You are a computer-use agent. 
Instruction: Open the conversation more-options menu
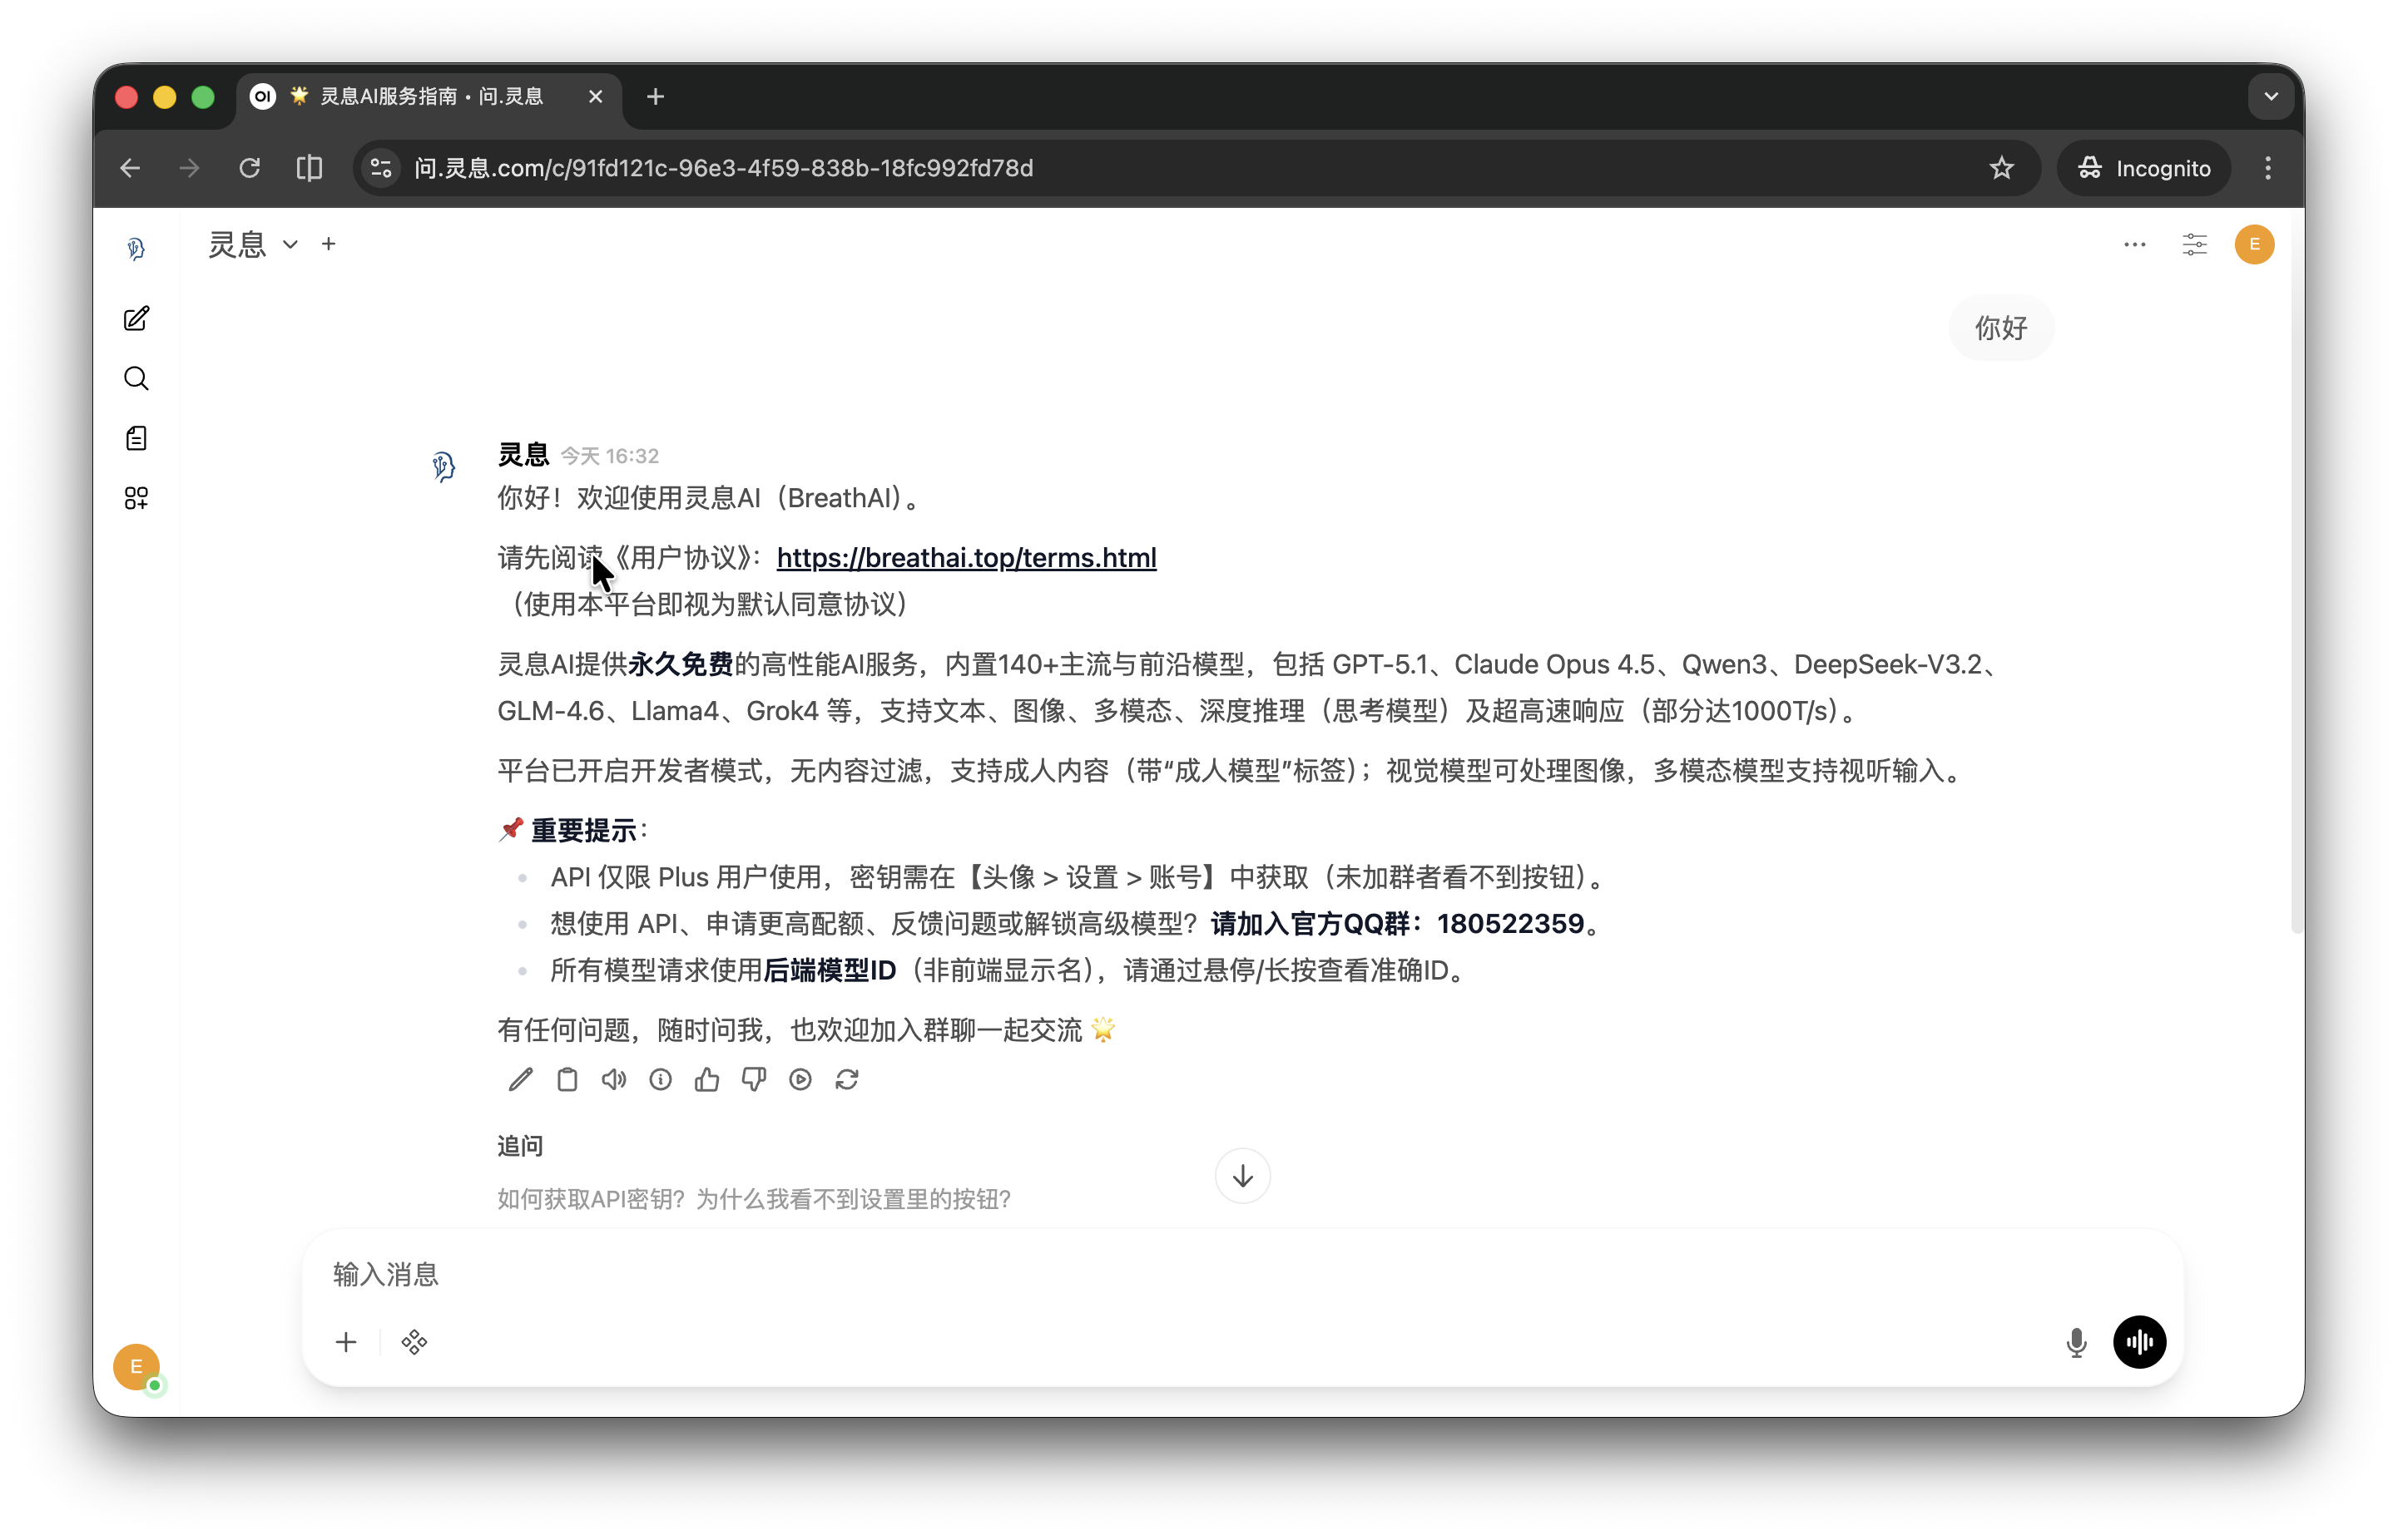click(2134, 244)
